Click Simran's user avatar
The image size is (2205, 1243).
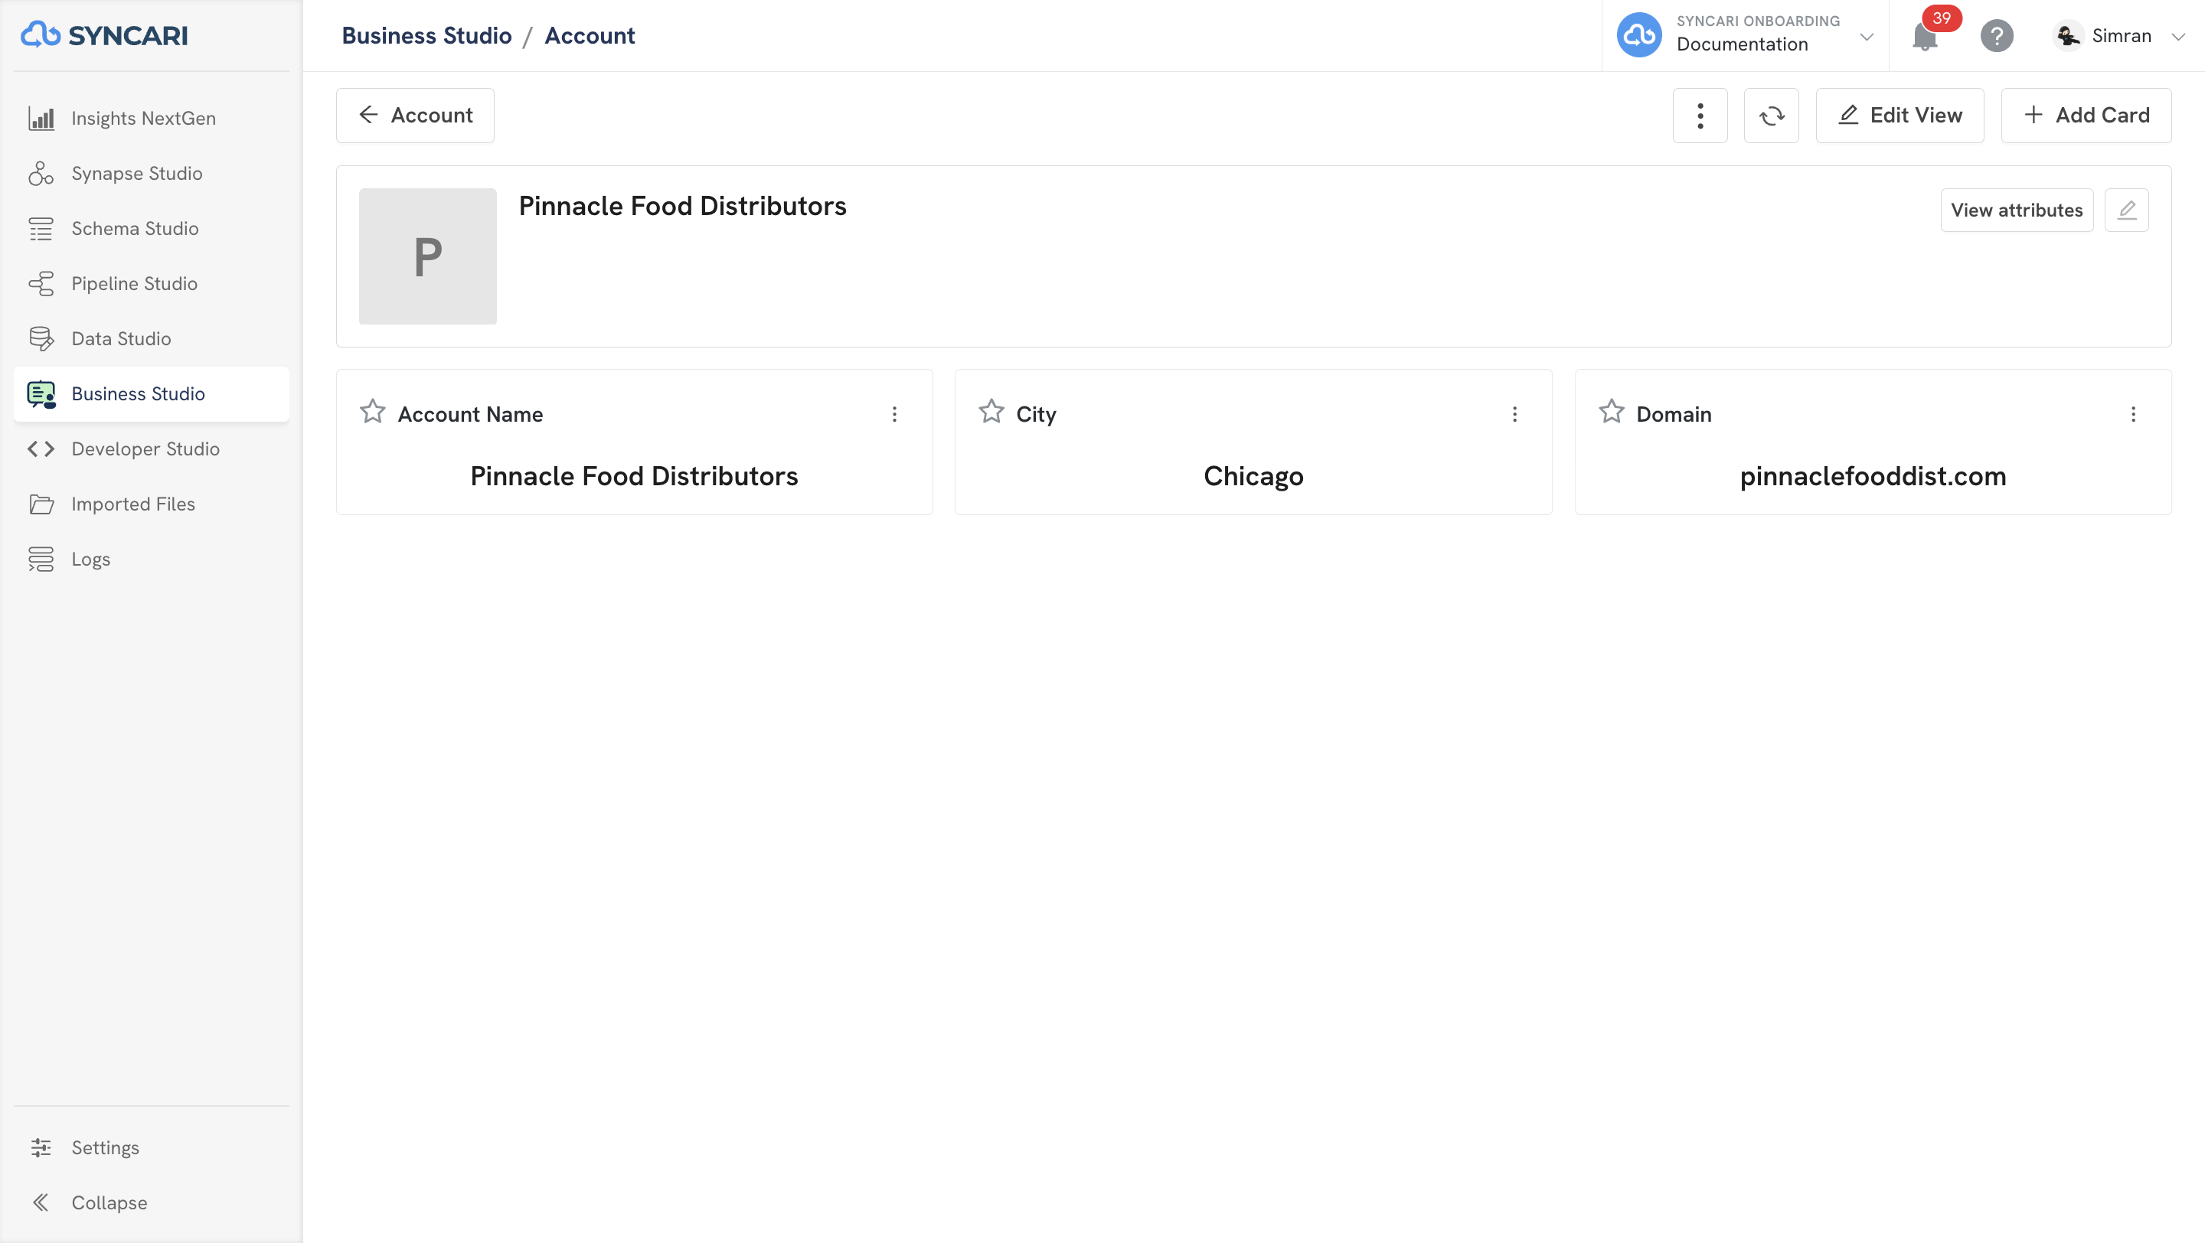coord(2068,36)
